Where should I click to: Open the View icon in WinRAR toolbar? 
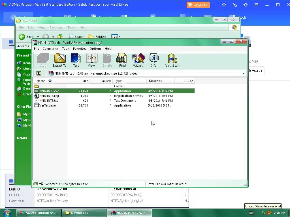click(x=91, y=60)
